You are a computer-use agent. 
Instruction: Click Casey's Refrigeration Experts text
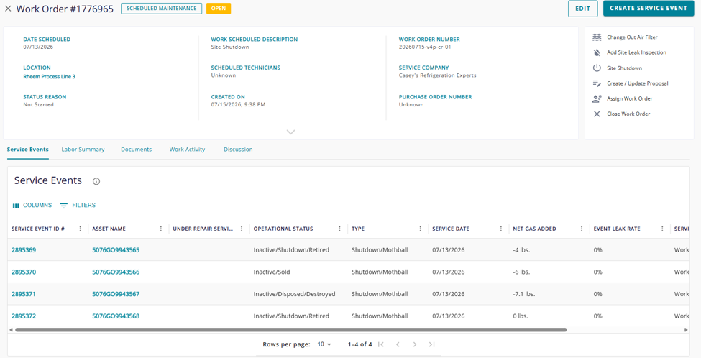[x=438, y=75]
